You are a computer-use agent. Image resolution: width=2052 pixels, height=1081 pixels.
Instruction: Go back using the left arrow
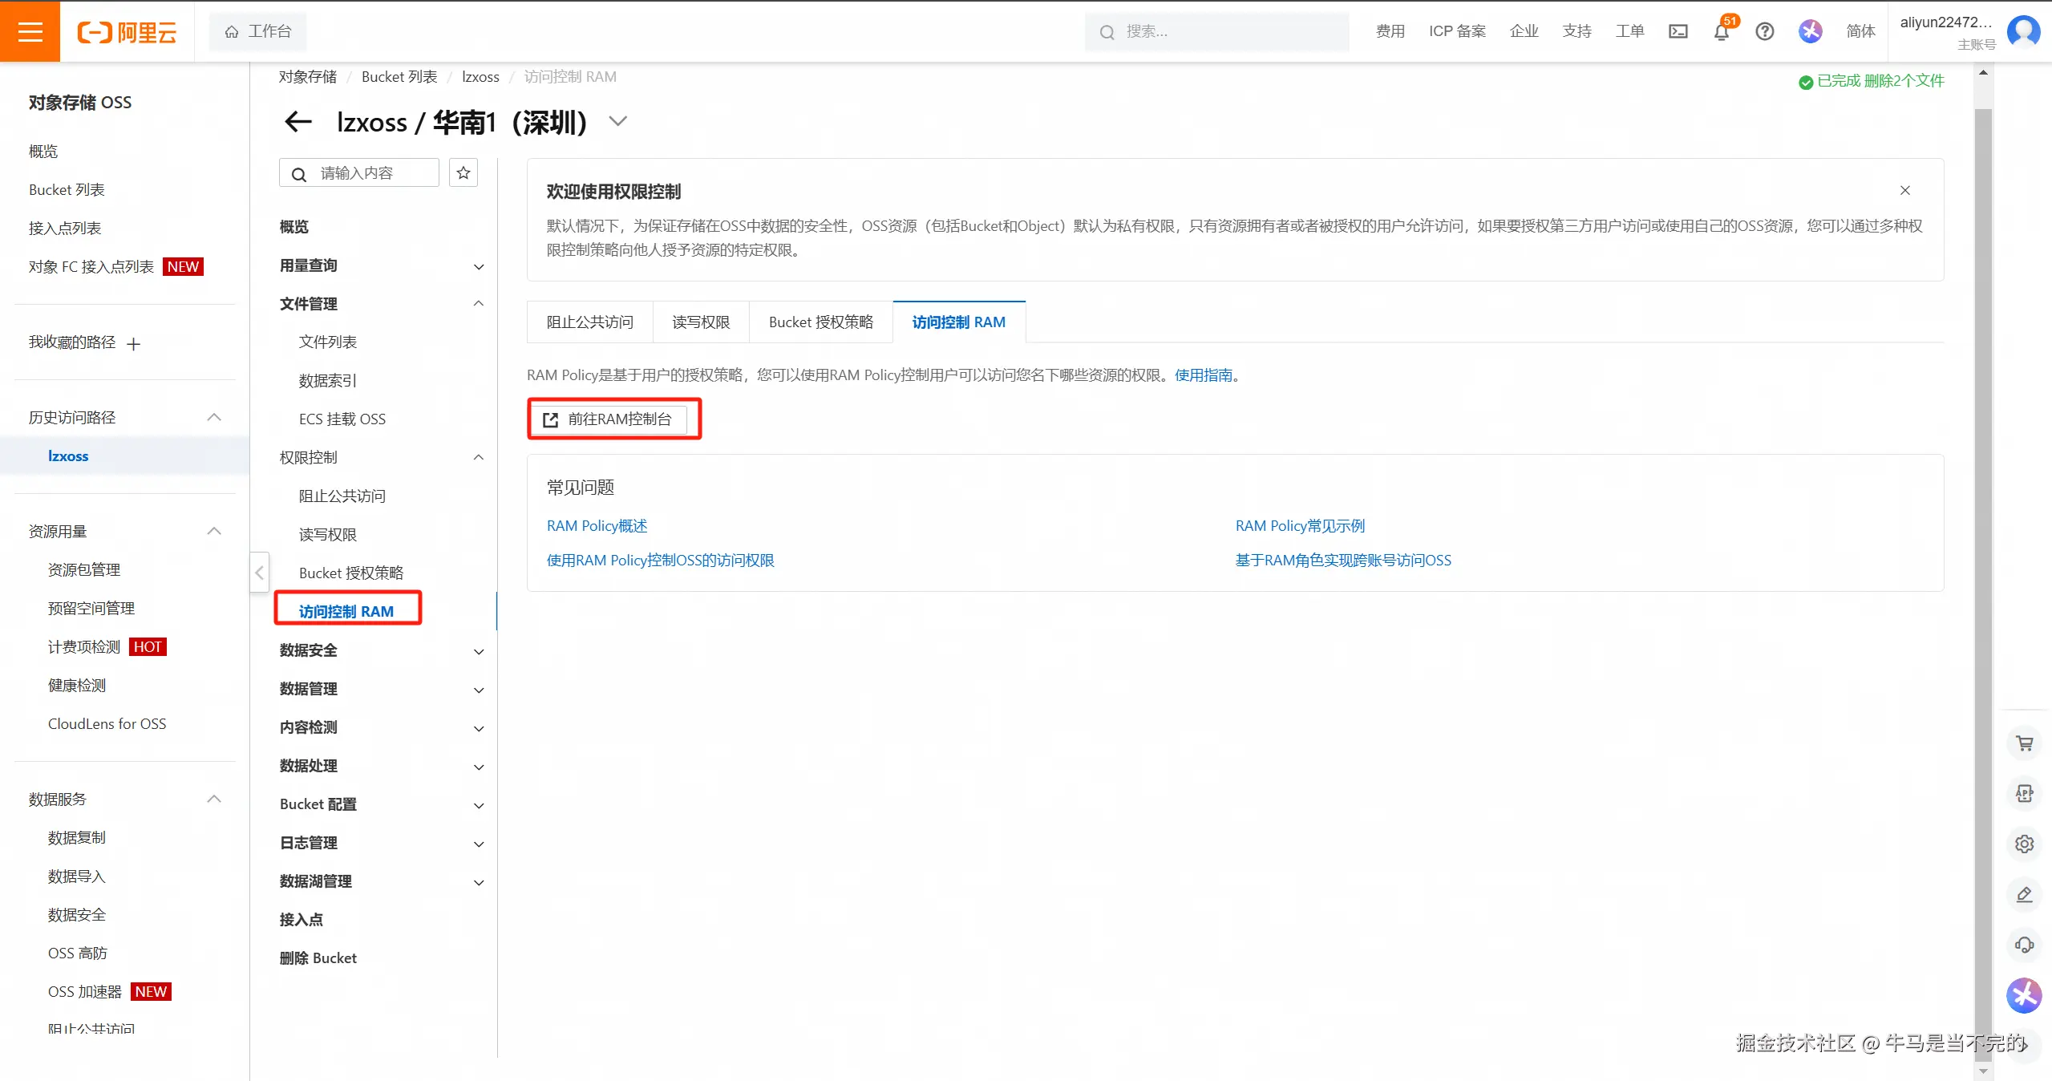click(298, 122)
